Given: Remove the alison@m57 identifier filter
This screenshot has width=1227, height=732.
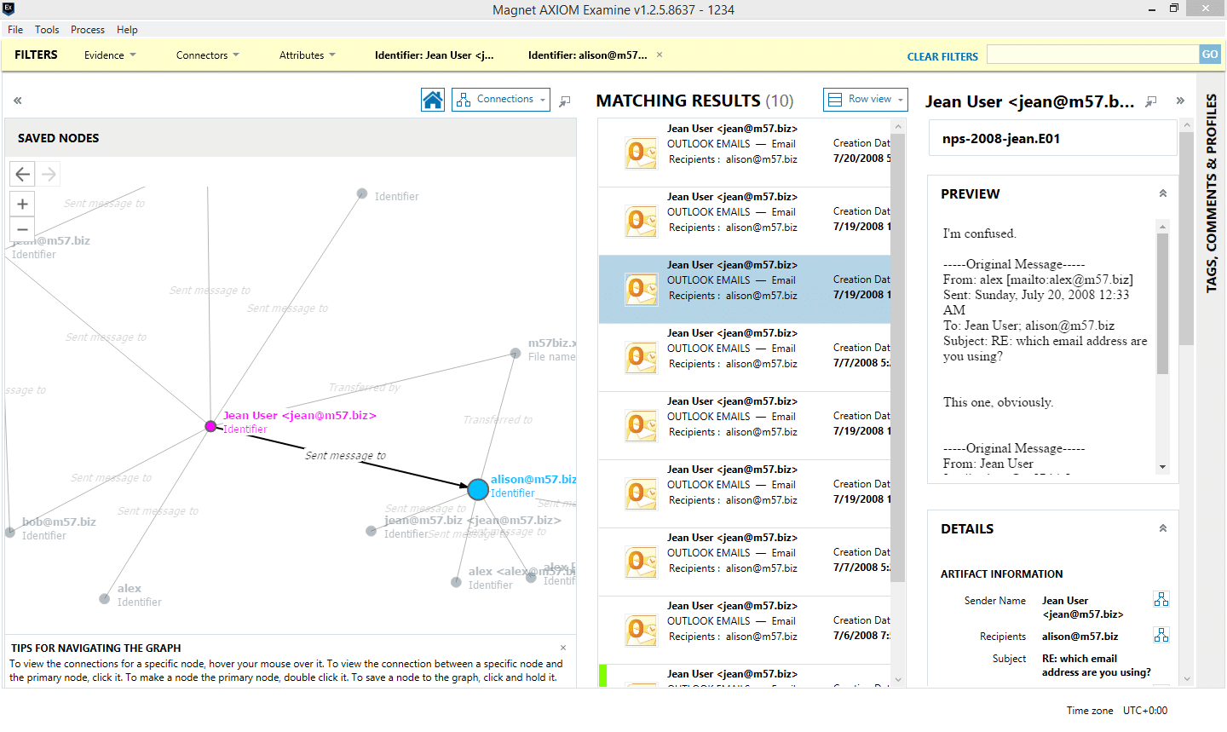Looking at the screenshot, I should click(660, 55).
